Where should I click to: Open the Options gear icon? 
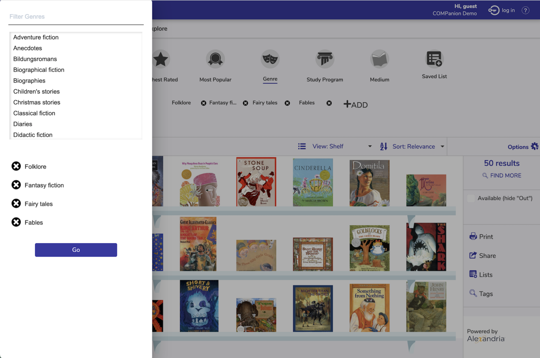tap(534, 146)
